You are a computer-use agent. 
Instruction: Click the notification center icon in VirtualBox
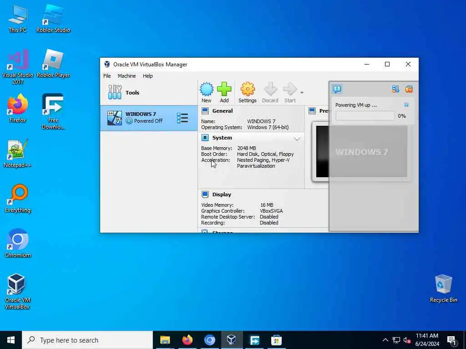point(337,89)
